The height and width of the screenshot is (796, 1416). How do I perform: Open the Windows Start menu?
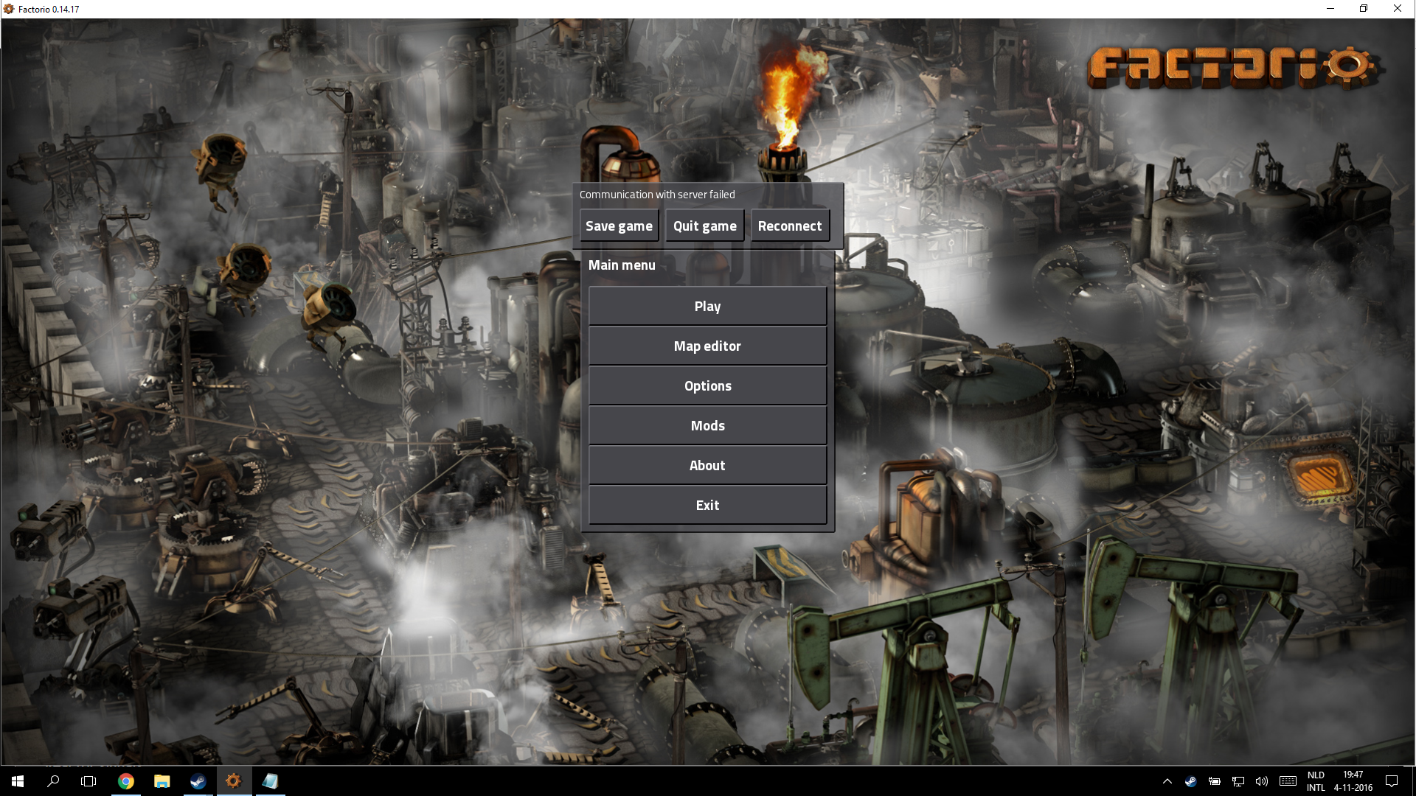tap(18, 781)
